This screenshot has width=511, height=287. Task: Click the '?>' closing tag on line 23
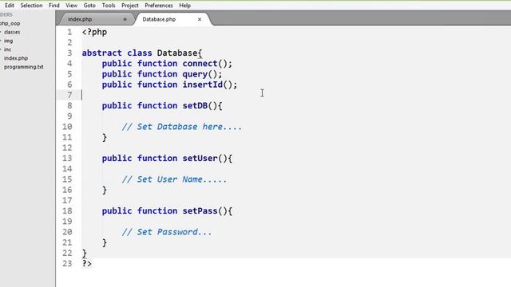(87, 263)
